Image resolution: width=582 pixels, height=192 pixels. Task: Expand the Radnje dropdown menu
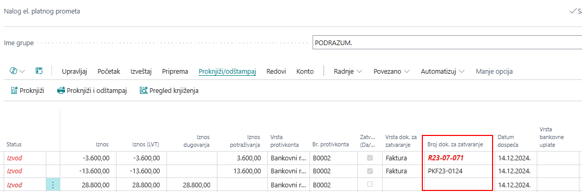click(x=348, y=72)
